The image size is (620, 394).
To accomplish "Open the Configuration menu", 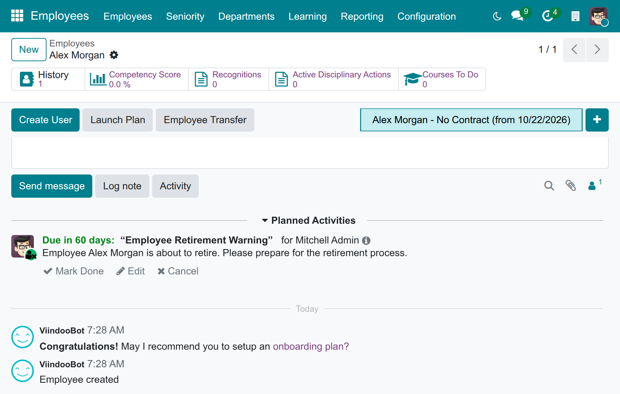I will pos(427,16).
